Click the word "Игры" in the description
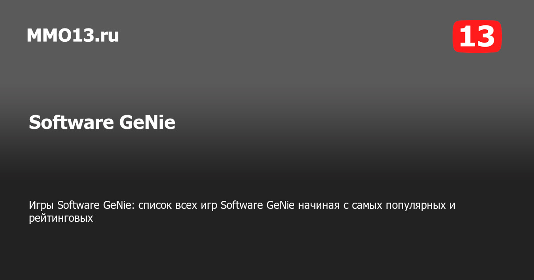The height and width of the screenshot is (280, 534). 42,205
